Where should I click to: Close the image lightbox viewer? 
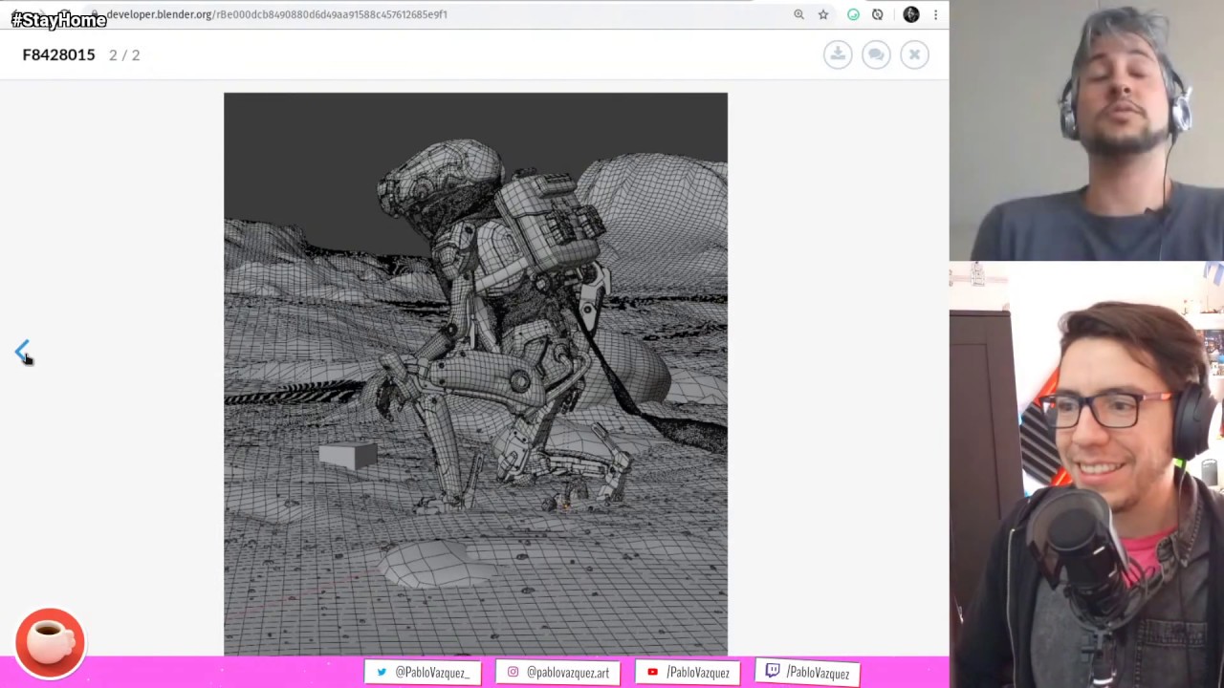click(x=914, y=54)
